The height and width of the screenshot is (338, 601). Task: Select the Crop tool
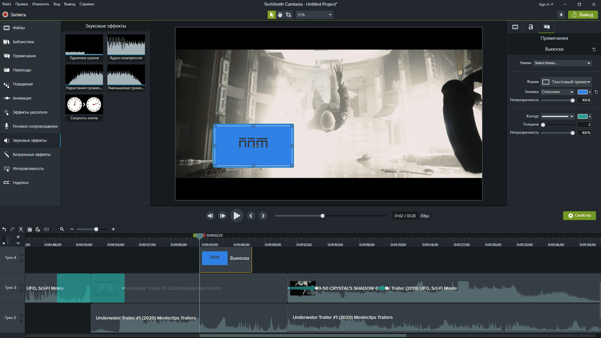click(x=288, y=15)
